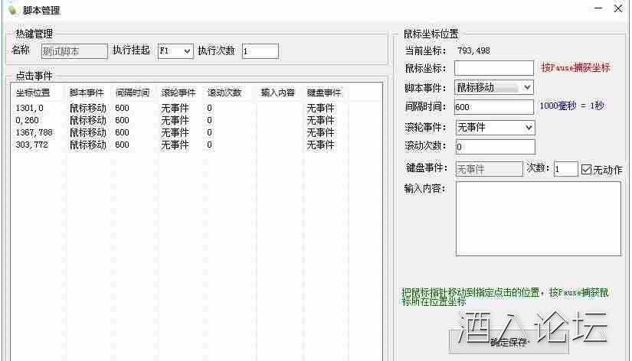This screenshot has height=361, width=632.
Task: Click the 间隔时间 field showing 600
Action: pos(494,106)
